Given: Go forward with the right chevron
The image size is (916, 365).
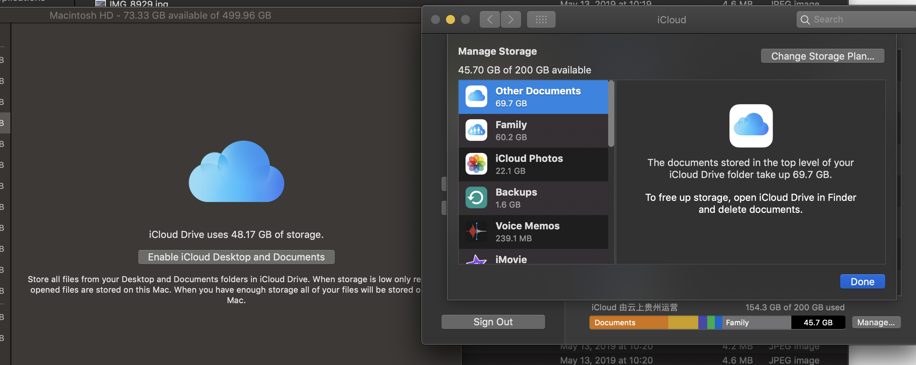Looking at the screenshot, I should pos(511,19).
